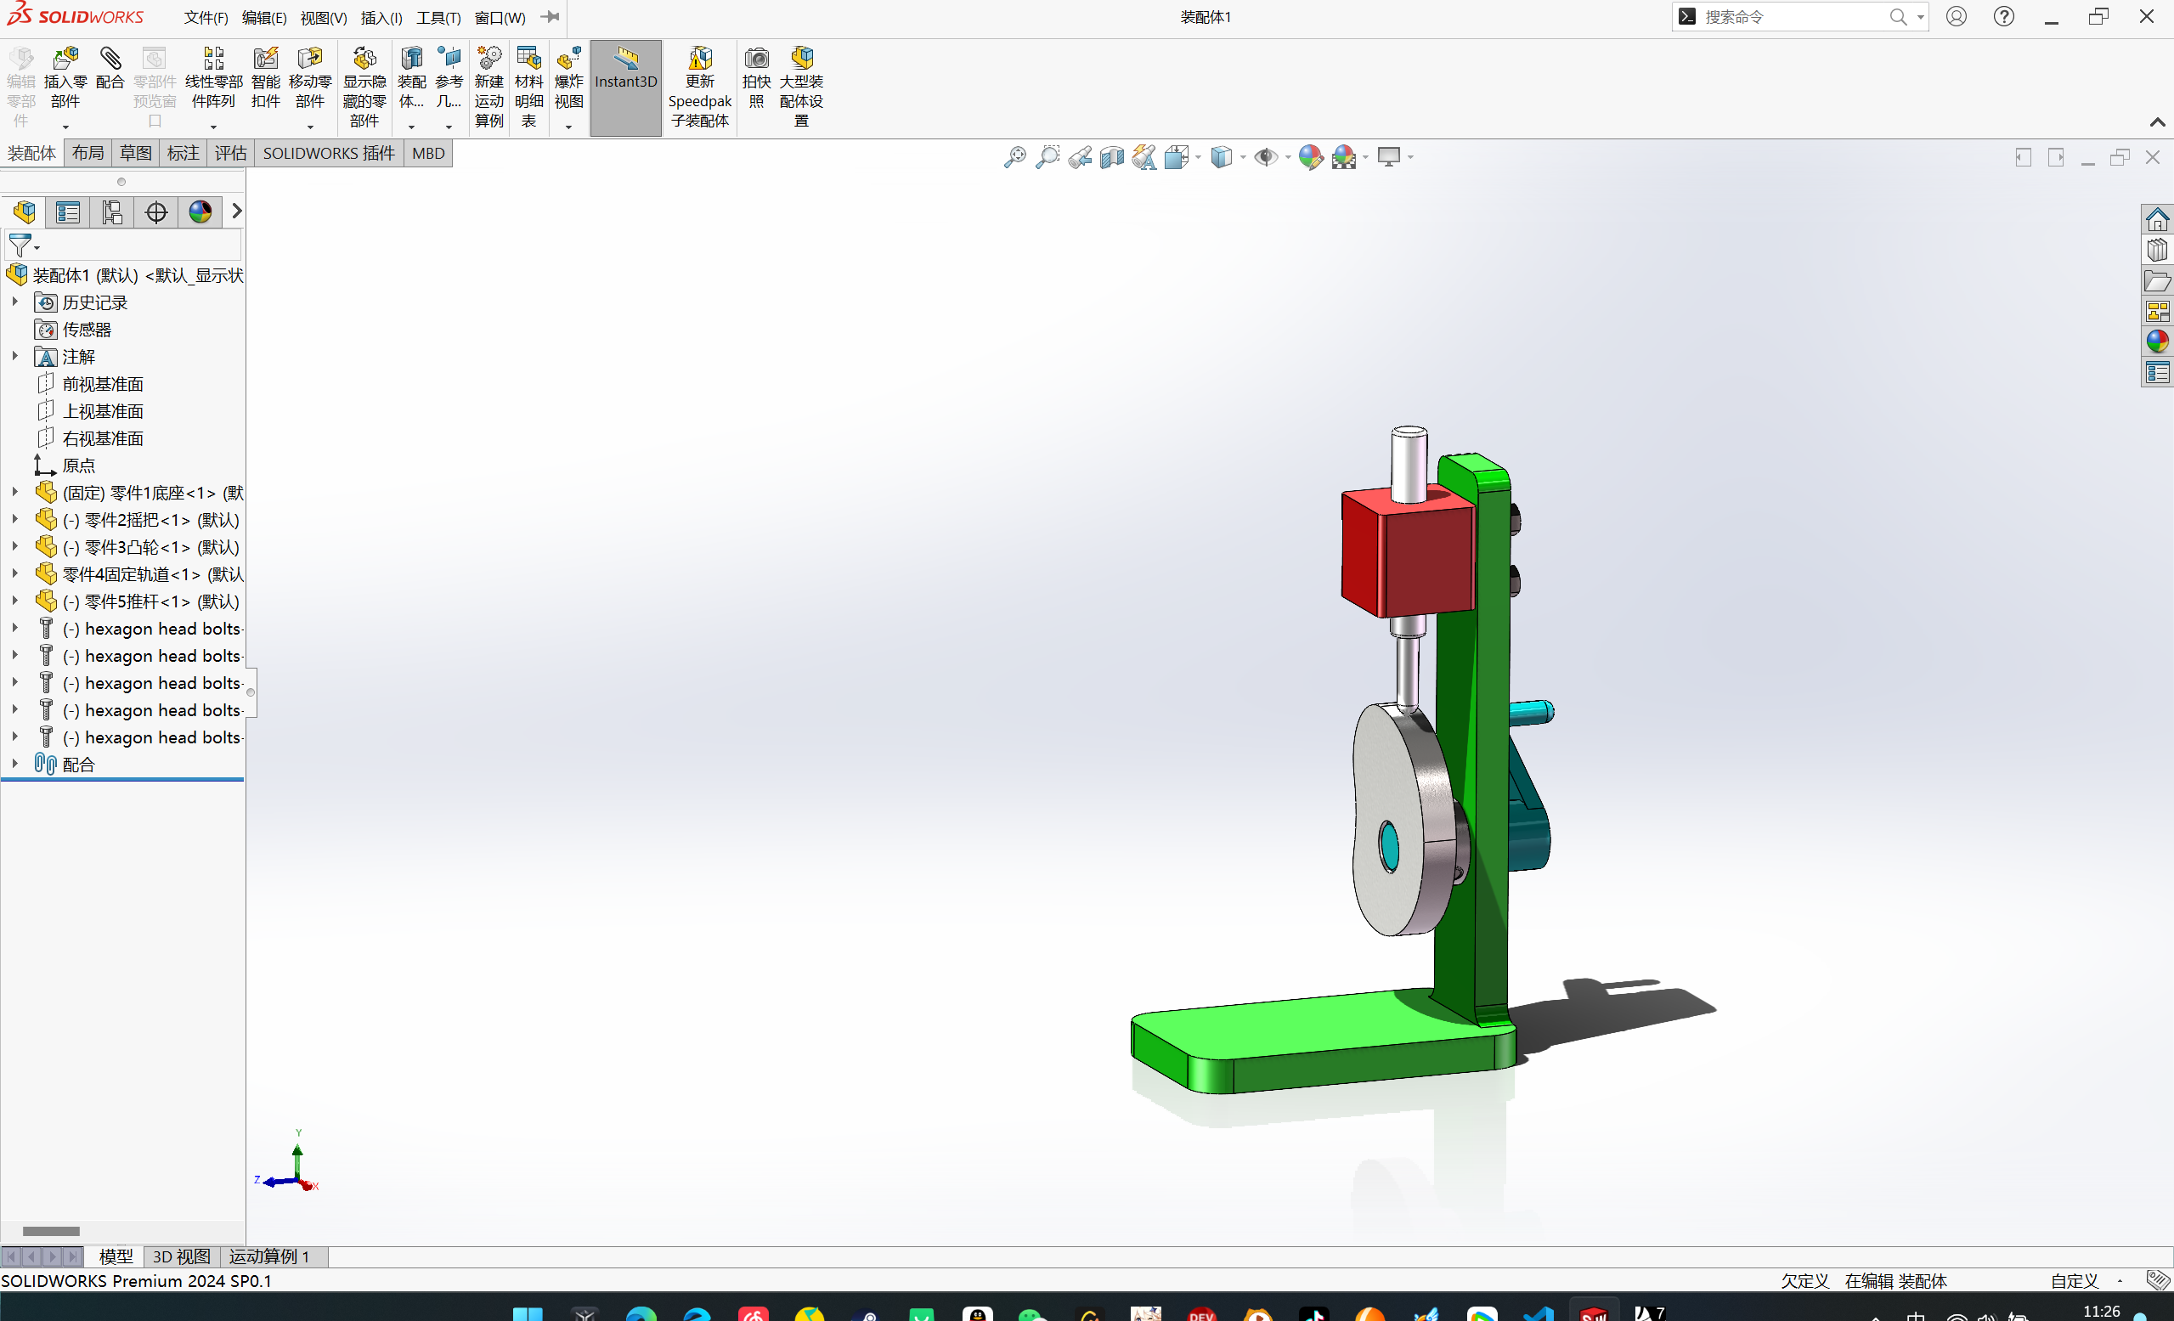The height and width of the screenshot is (1321, 2174).
Task: Open the DimXpertManager crosshair tab
Action: [x=156, y=212]
